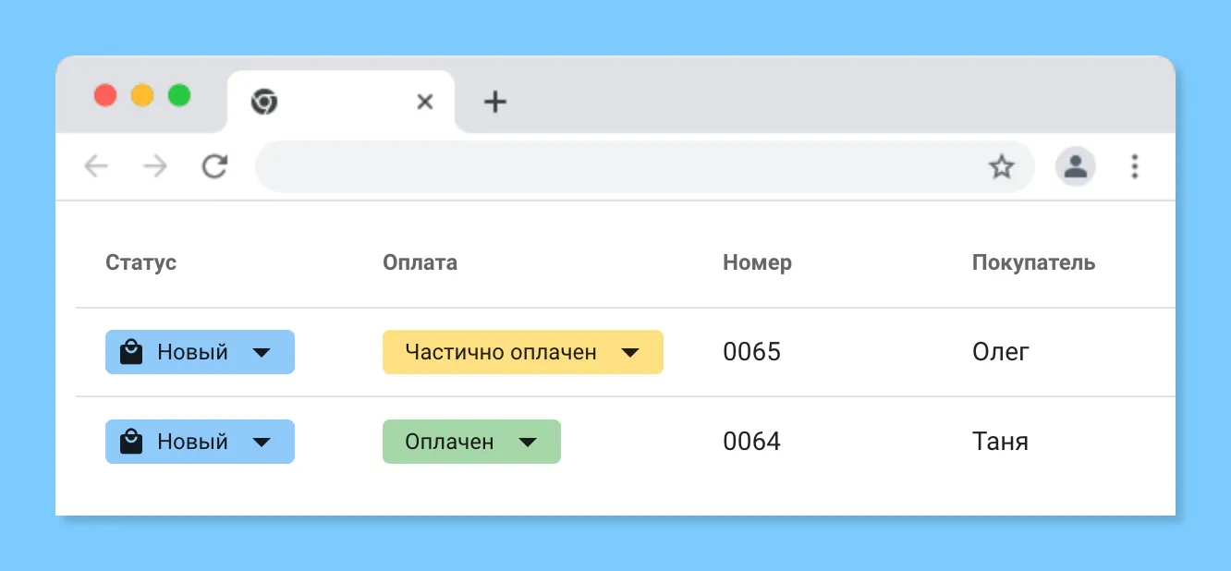Screen dimensions: 1231x571
Task: Click the Chrome logo on the browser tab
Action: [x=264, y=102]
